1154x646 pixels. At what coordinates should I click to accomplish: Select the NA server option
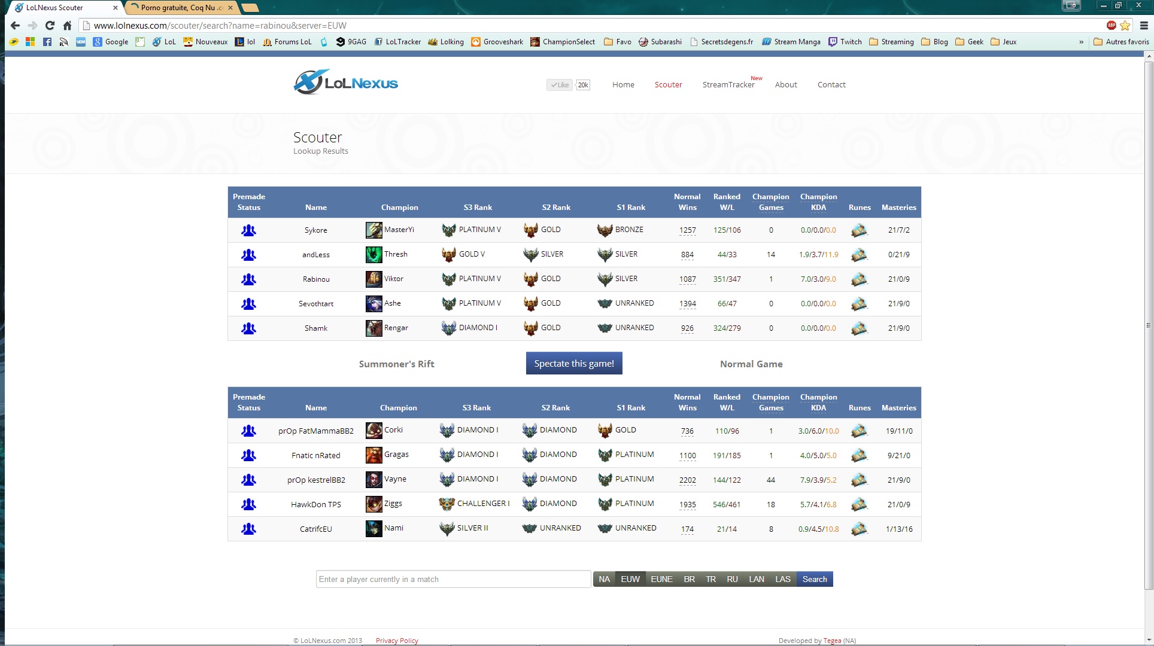click(604, 579)
